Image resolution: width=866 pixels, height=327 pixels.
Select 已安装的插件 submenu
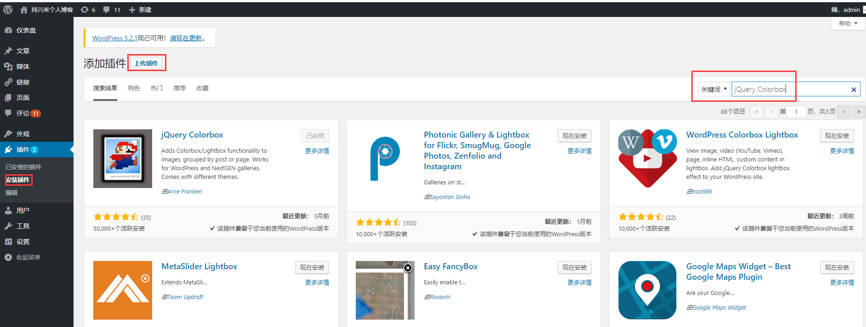pos(23,167)
